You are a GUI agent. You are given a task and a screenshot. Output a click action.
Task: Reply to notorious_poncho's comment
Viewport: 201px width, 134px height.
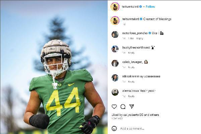click(x=140, y=39)
